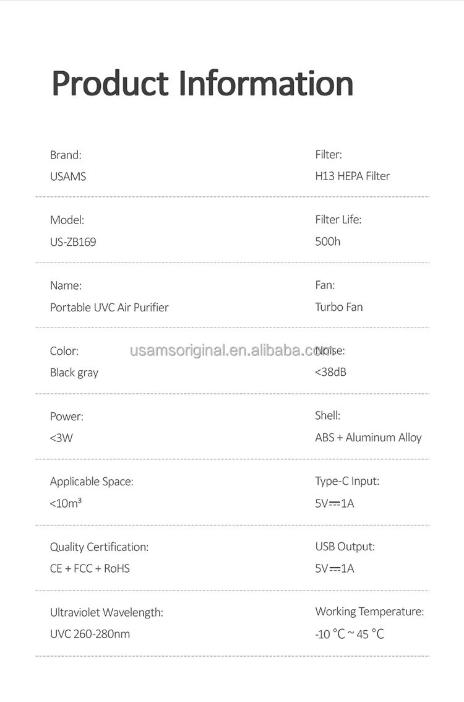Click the Portable UVC Air Purifier name
Screen dimensions: 464x702
coord(110,307)
